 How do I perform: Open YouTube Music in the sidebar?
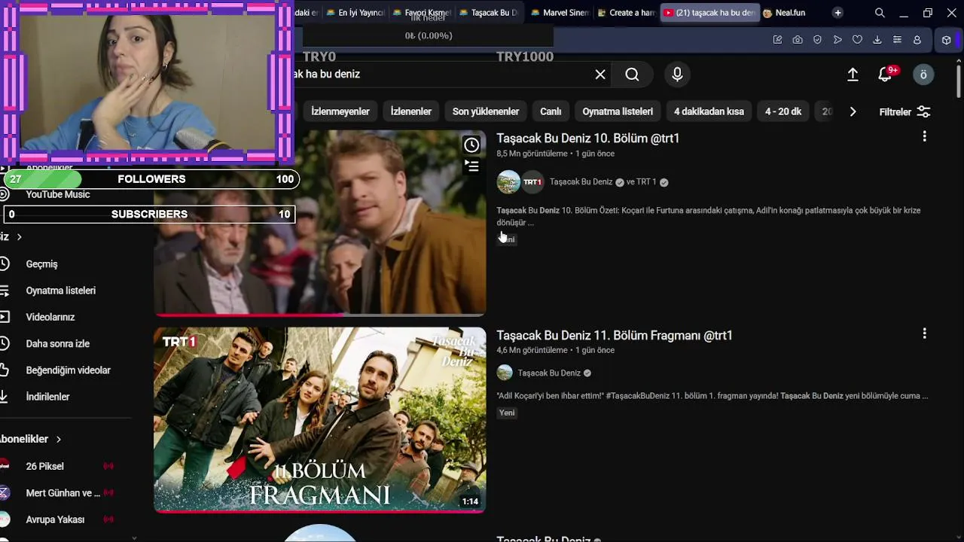pyautogui.click(x=58, y=194)
